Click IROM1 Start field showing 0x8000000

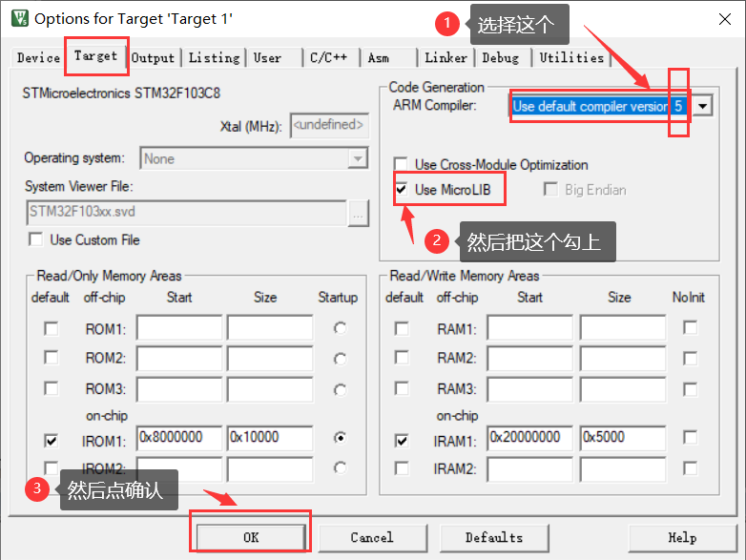coord(179,438)
